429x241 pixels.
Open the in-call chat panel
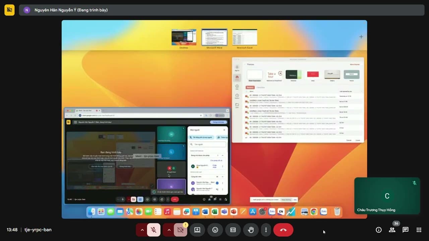click(406, 230)
